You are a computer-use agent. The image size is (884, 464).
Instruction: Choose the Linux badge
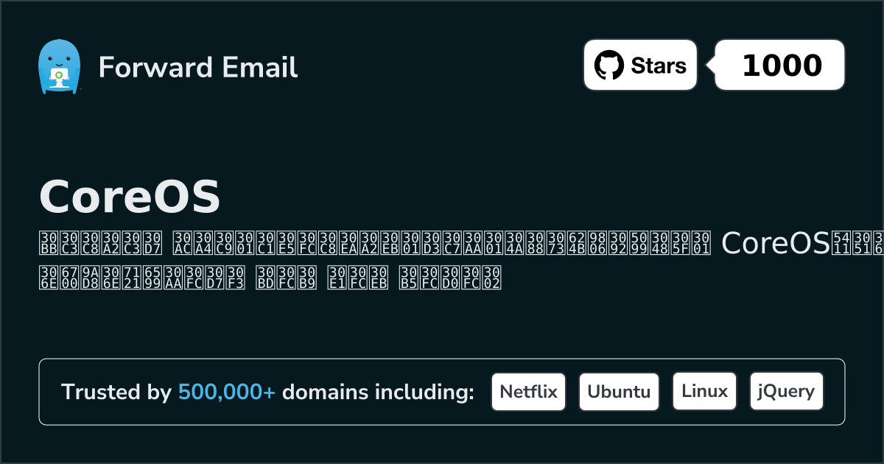pos(705,392)
